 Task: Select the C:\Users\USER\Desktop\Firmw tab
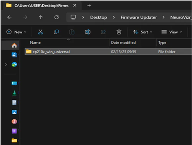coord(41,5)
